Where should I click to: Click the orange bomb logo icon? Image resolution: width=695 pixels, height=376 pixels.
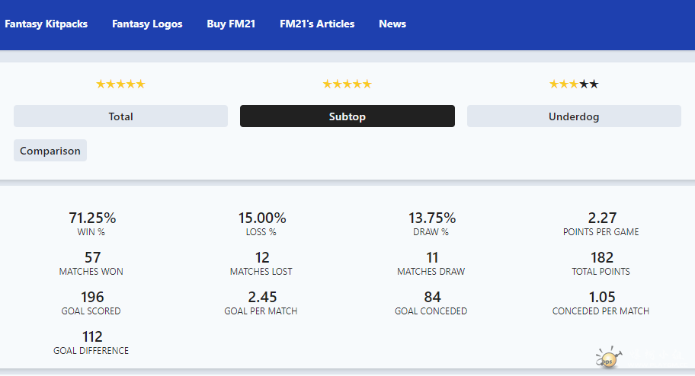point(609,358)
